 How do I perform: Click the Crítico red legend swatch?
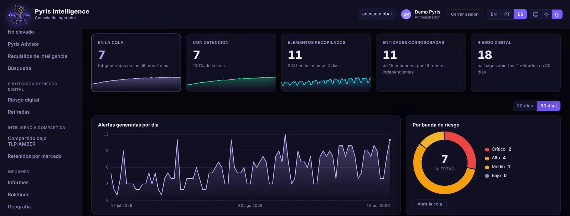(x=487, y=149)
